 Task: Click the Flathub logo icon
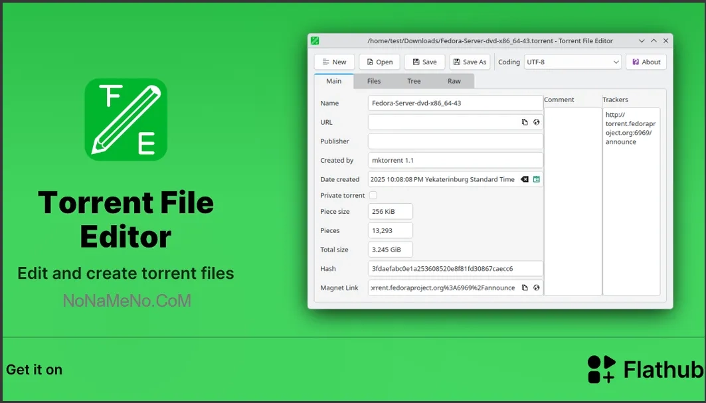pyautogui.click(x=602, y=369)
